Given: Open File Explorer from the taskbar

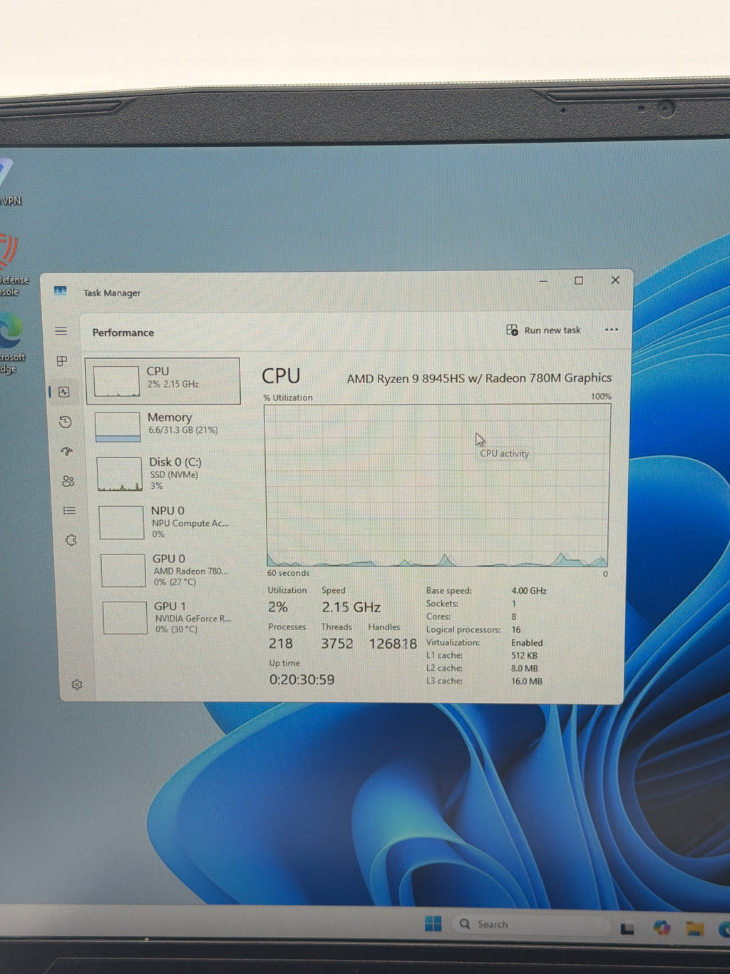Looking at the screenshot, I should pos(694,928).
